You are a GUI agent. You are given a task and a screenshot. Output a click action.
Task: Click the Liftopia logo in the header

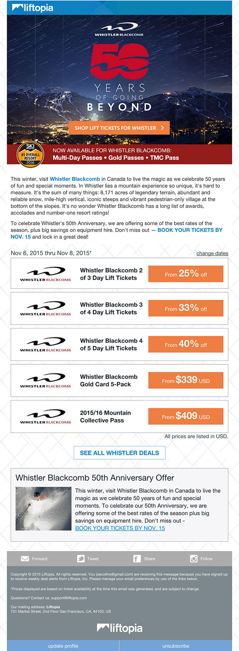coord(33,8)
